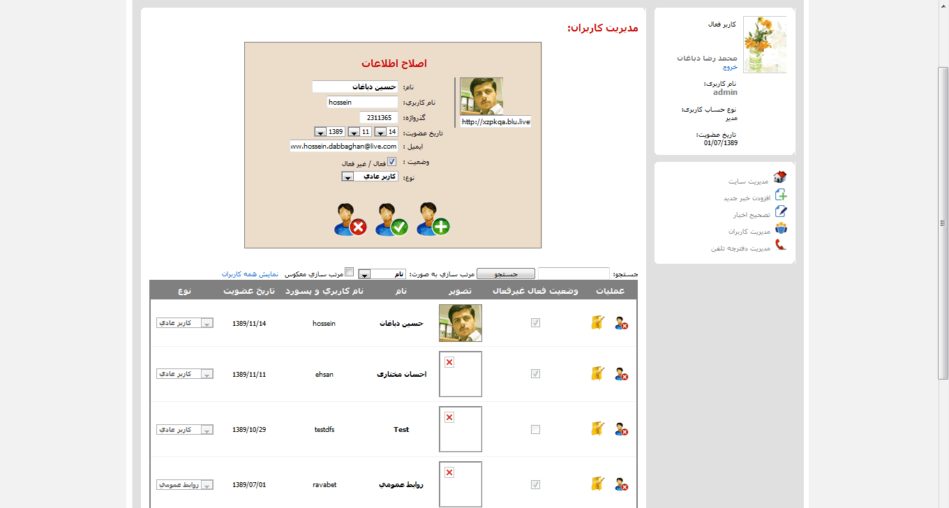Open افزودن خبر جدید in the sidebar menu
949x508 pixels.
[x=746, y=198]
